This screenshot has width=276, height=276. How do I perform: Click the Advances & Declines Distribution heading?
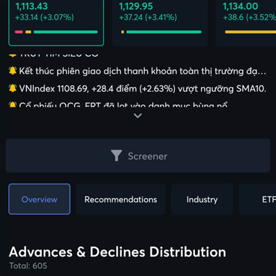117,252
